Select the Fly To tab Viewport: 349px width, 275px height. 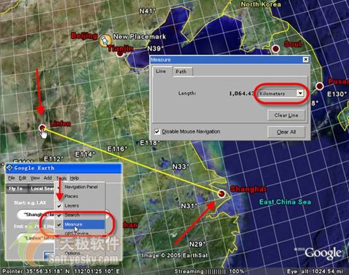coord(16,189)
